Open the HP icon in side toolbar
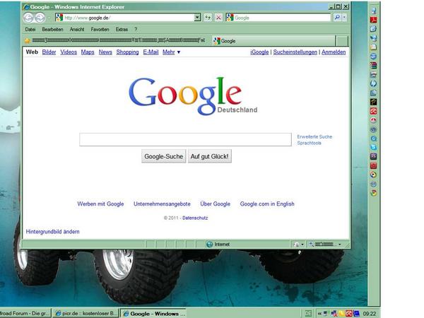 [373, 83]
